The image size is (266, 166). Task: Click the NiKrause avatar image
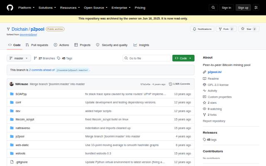(x=11, y=84)
